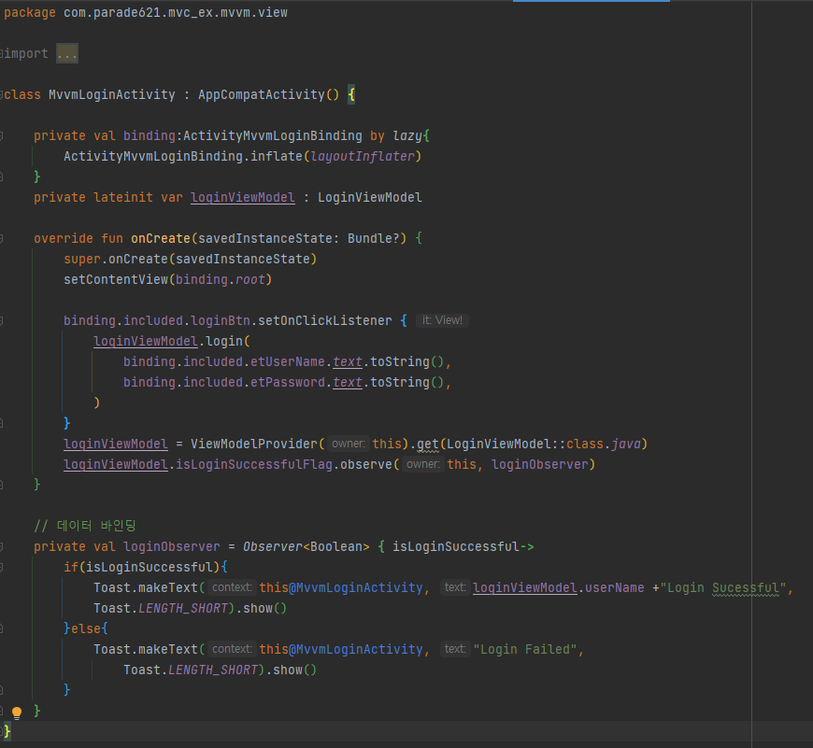This screenshot has height=748, width=813.
Task: Click this@MvvmLoginActivity on Login Failed toast line
Action: pos(341,650)
